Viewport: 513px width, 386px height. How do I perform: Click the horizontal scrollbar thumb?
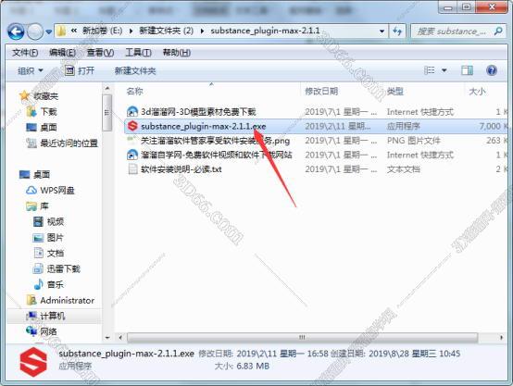[x=302, y=337]
